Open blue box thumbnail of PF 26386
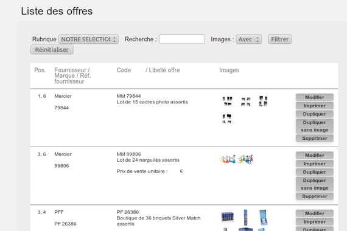This screenshot has height=231, width=347. click(x=263, y=218)
